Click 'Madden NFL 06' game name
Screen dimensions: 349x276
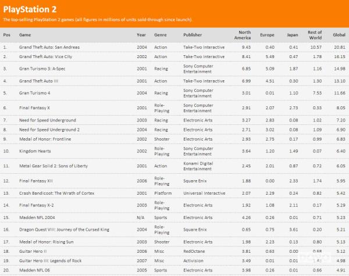coord(34,270)
